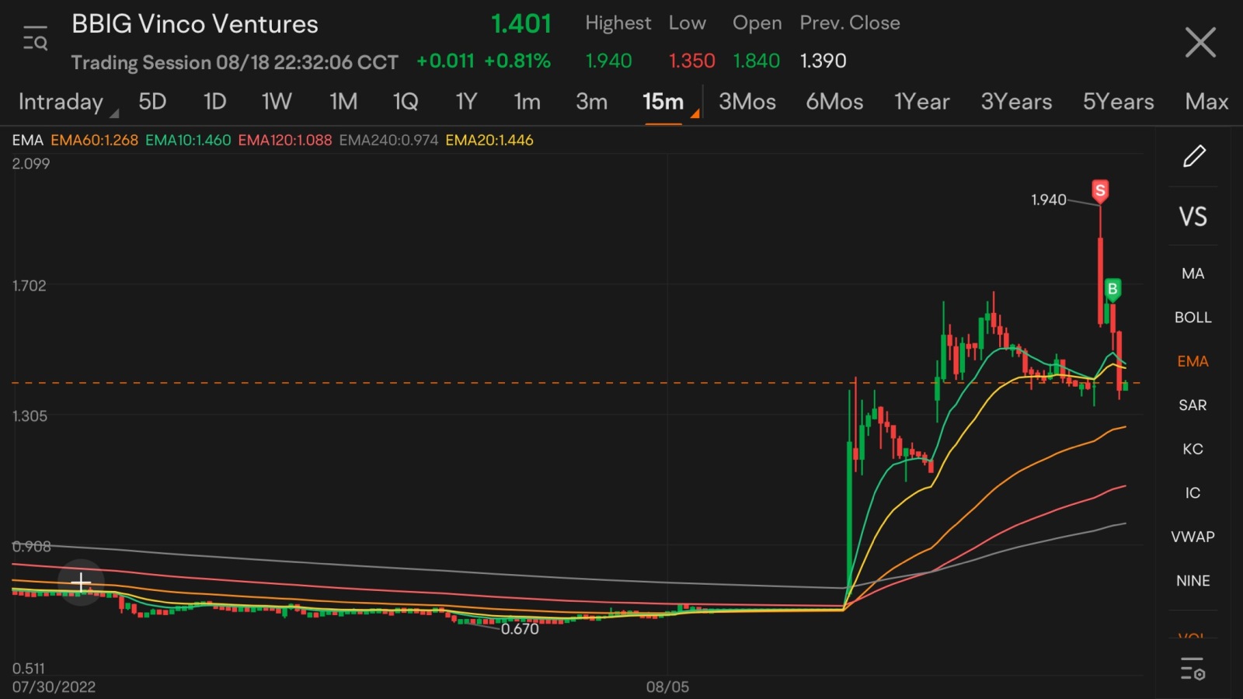Tap the EMA60:1.268 legend value
Image resolution: width=1243 pixels, height=699 pixels.
(94, 141)
